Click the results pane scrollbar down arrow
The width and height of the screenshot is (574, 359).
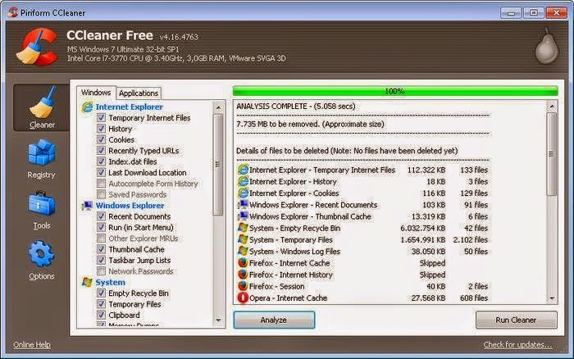552,298
